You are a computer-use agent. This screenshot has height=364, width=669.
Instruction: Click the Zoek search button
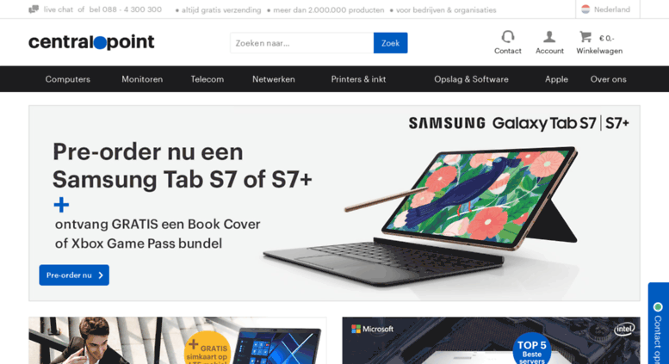click(x=390, y=43)
